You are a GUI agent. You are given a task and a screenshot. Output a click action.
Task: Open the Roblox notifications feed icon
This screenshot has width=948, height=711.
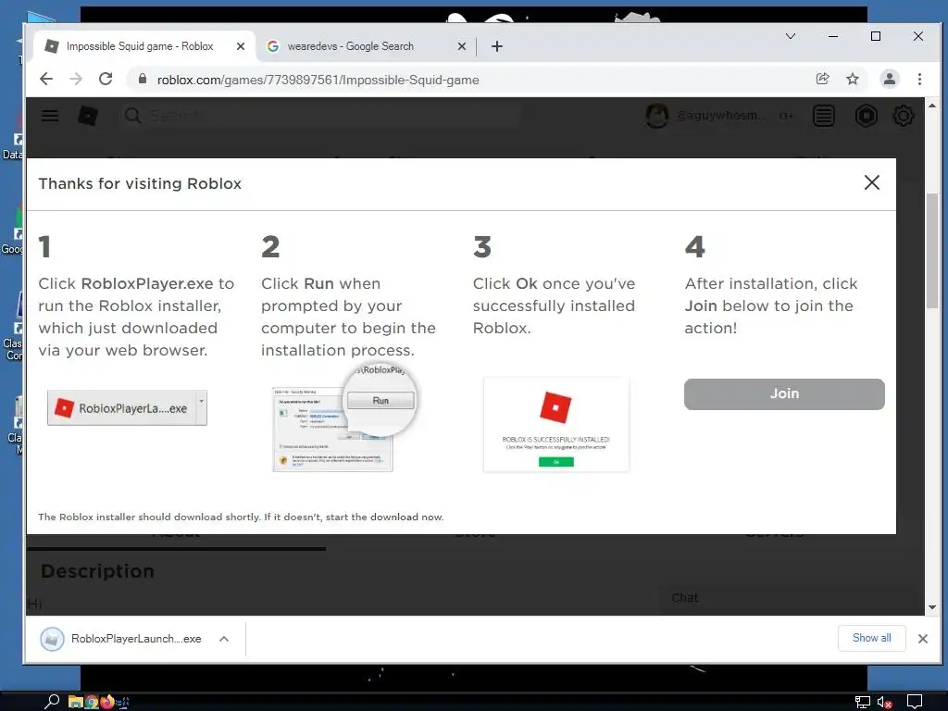(823, 116)
